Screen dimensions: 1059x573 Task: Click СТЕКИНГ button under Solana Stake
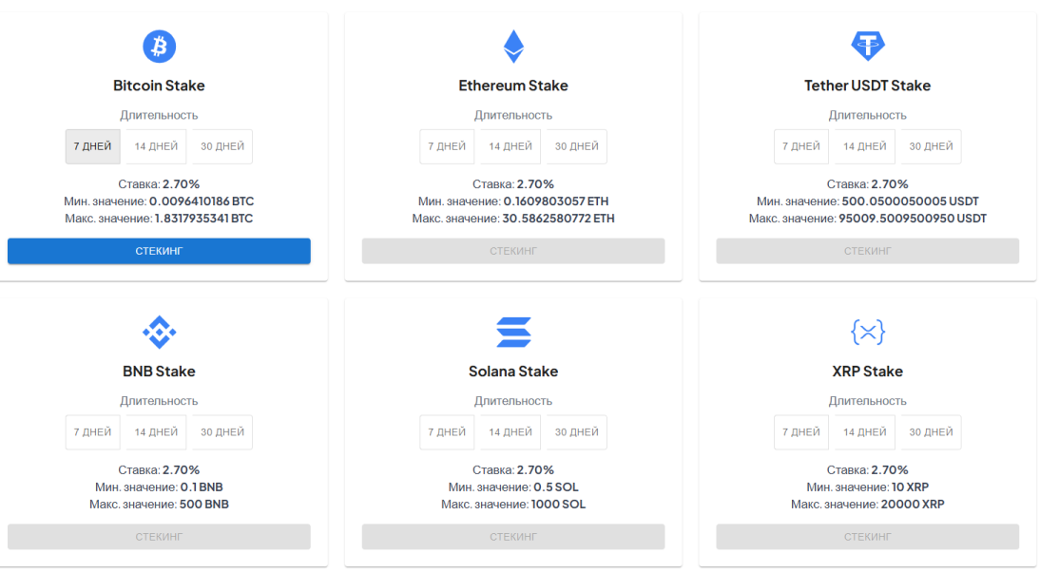513,537
